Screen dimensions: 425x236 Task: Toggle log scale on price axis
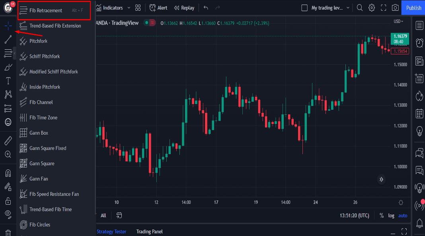coord(391,215)
